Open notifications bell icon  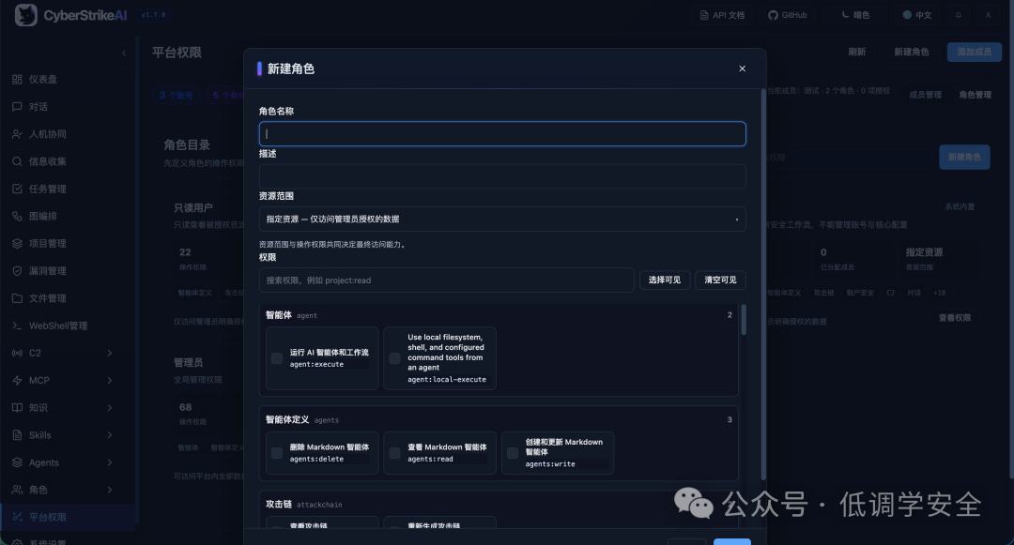[959, 15]
